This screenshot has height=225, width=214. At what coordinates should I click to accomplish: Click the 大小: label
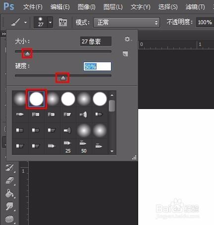[22, 41]
